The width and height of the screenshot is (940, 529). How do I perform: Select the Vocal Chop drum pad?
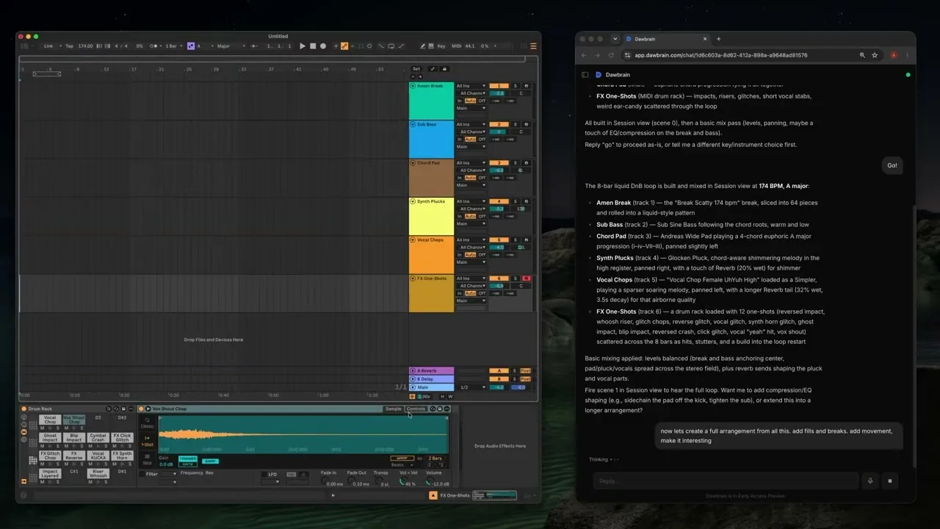(50, 420)
